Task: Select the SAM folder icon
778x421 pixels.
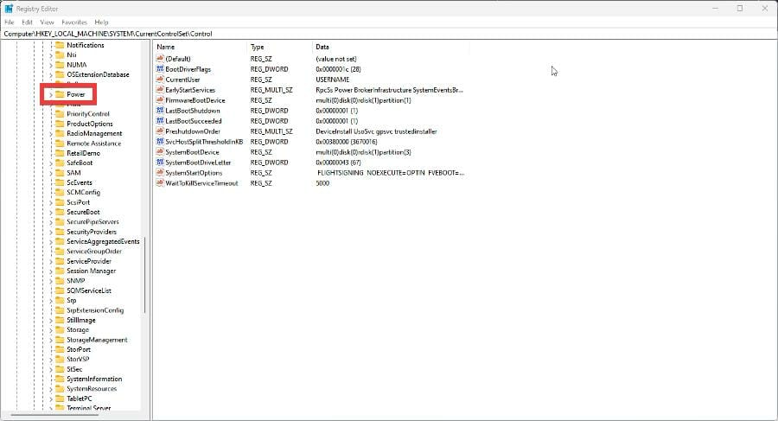Action: pyautogui.click(x=60, y=173)
